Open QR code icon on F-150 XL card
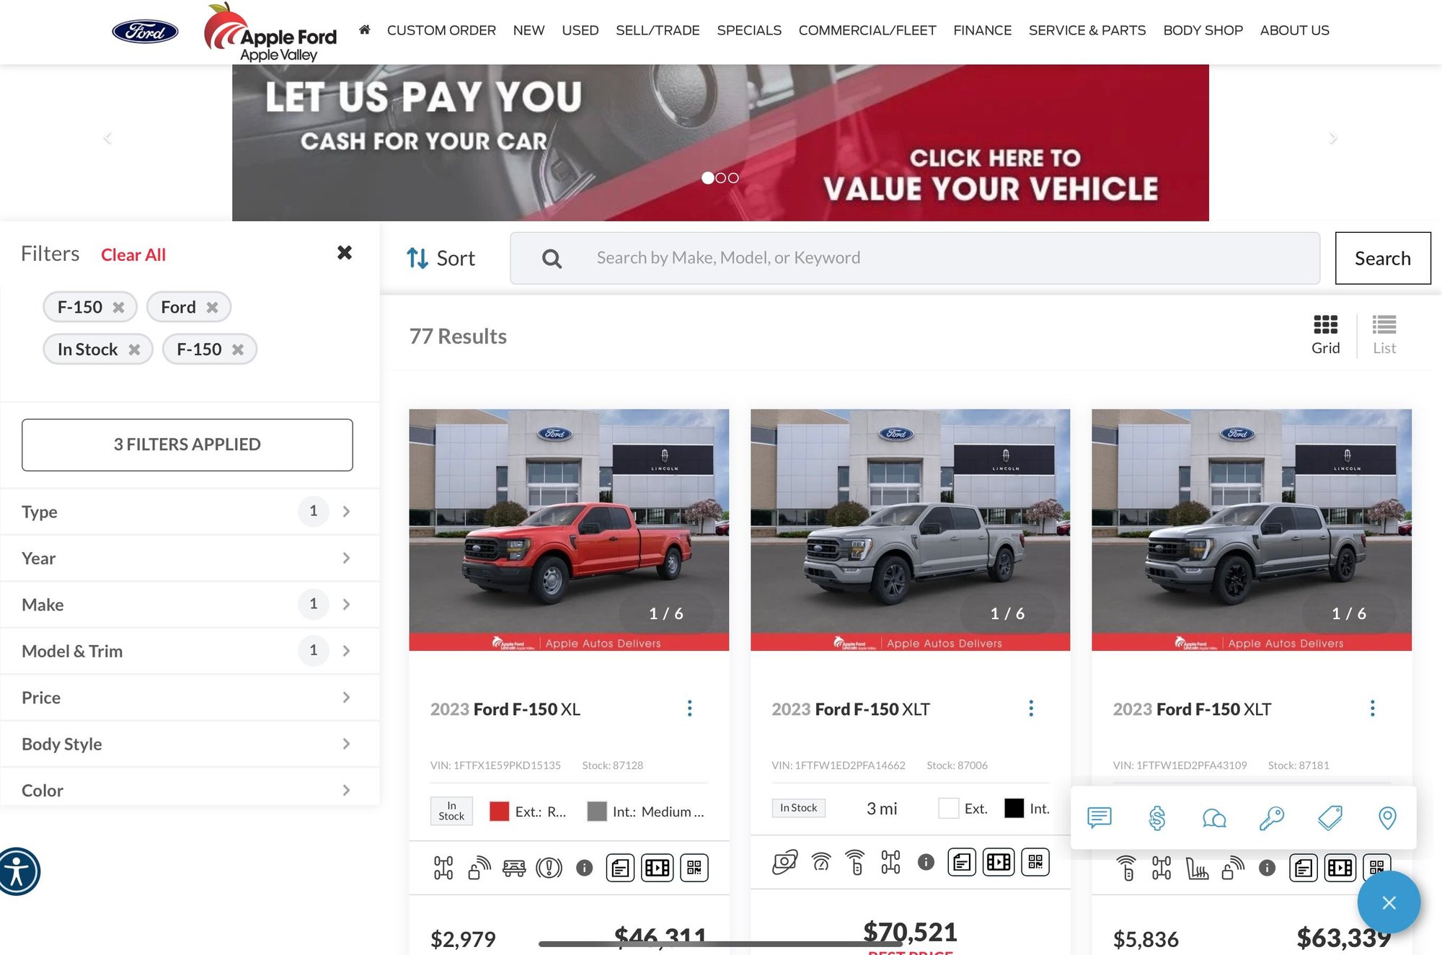 694,868
